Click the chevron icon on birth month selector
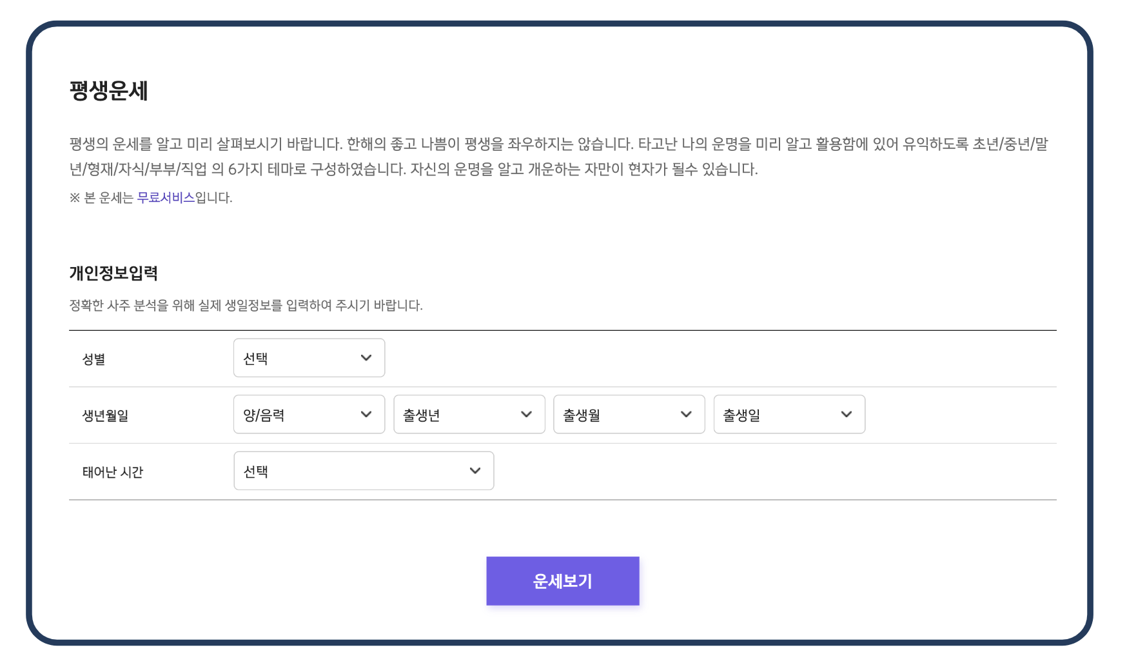 click(687, 415)
